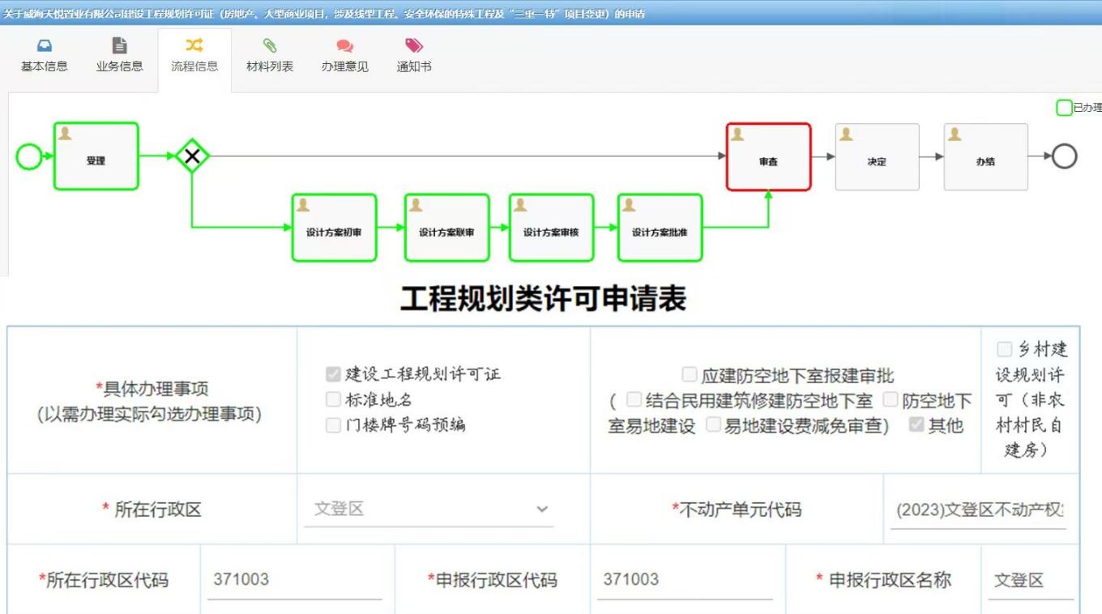Click the 通知书 tag icon
The height and width of the screenshot is (614, 1102).
pos(414,45)
